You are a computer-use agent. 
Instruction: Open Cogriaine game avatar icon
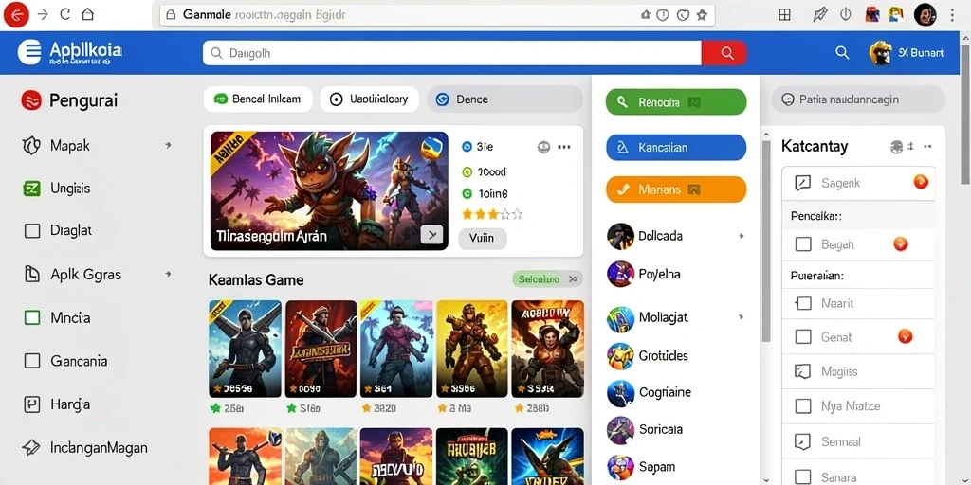620,392
